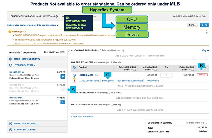Image resolution: width=212 pixels, height=138 pixels.
Task: Click the comment bubble next to HX220C-M5SX
Action: click(97, 75)
